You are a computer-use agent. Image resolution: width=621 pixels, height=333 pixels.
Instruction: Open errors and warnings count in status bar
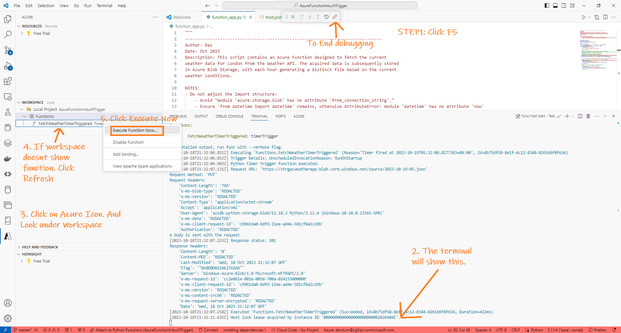(x=51, y=330)
